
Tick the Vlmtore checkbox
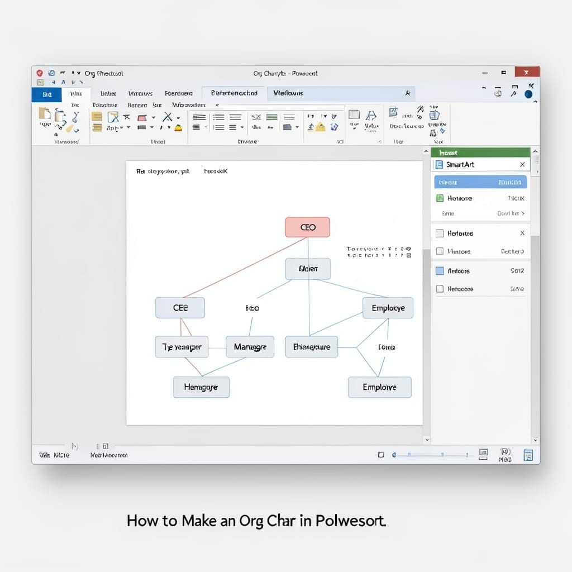(440, 251)
